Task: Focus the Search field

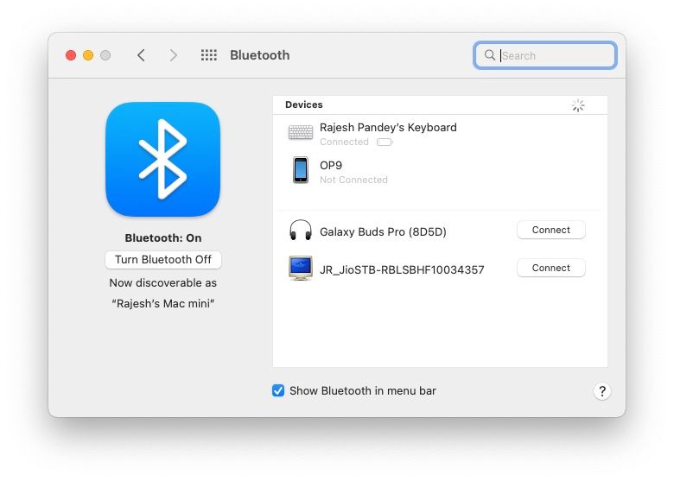Action: 545,55
